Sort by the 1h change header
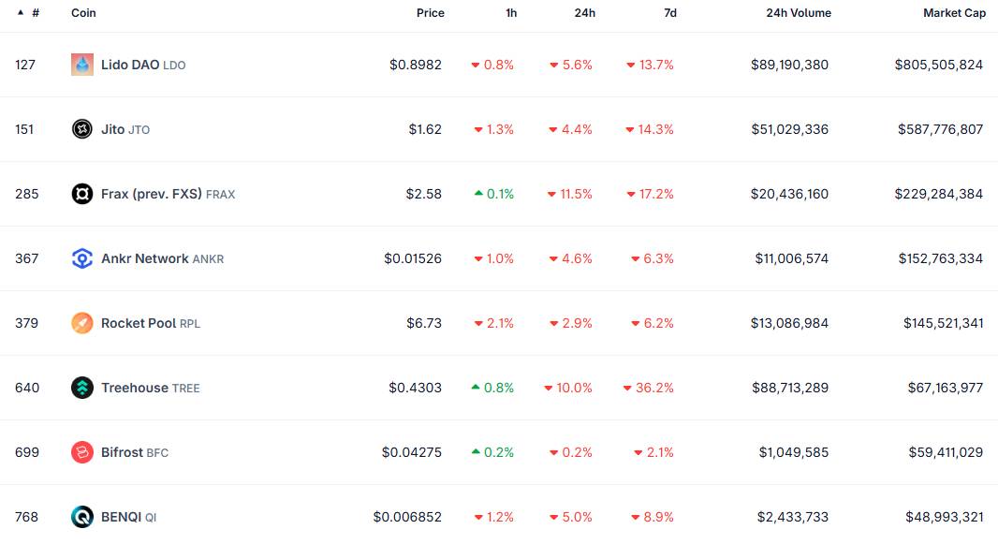This screenshot has width=998, height=544. pos(510,13)
